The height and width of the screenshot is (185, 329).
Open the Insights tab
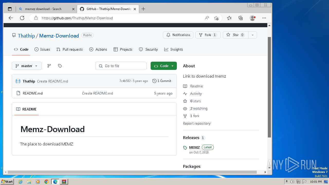click(x=173, y=49)
